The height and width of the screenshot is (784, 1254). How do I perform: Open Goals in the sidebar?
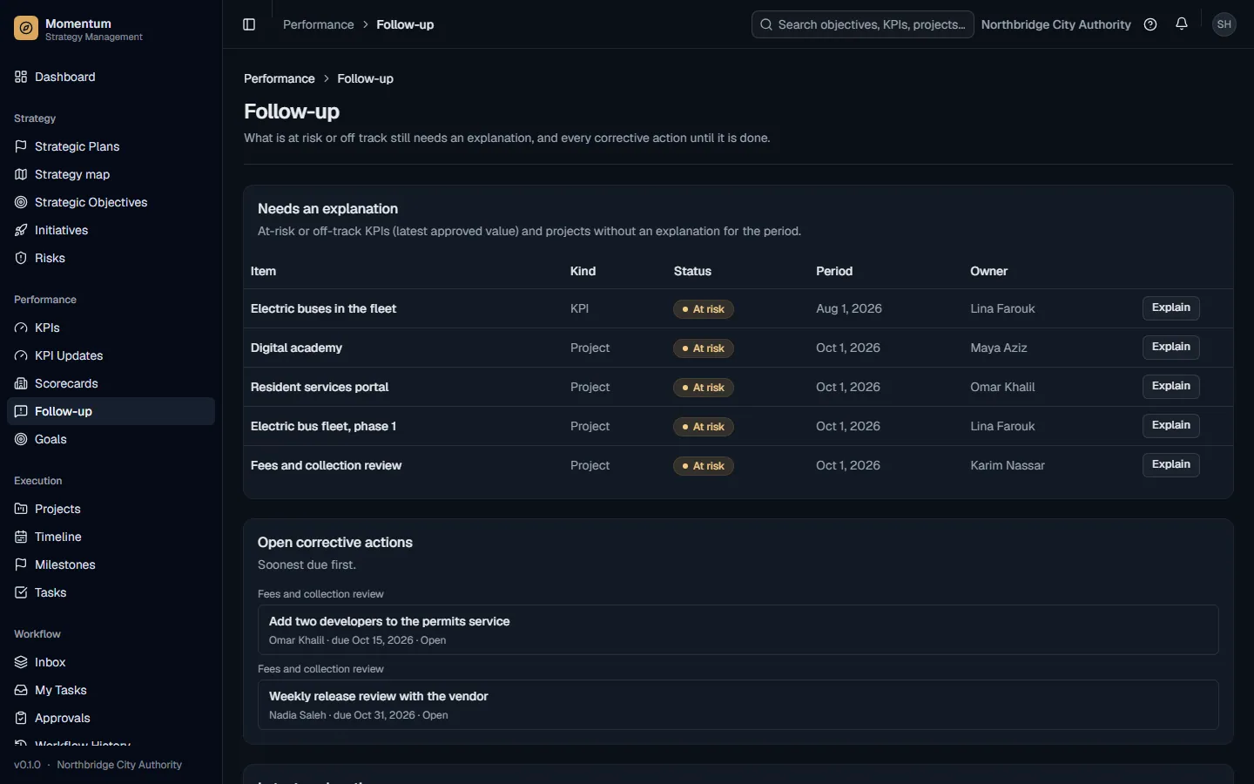click(111, 439)
